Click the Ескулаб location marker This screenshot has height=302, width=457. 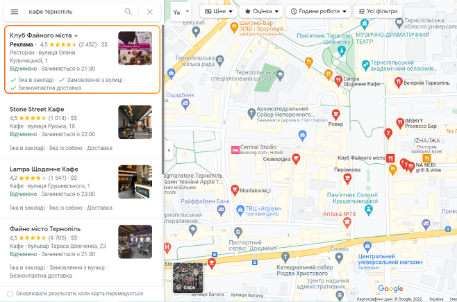pyautogui.click(x=196, y=31)
